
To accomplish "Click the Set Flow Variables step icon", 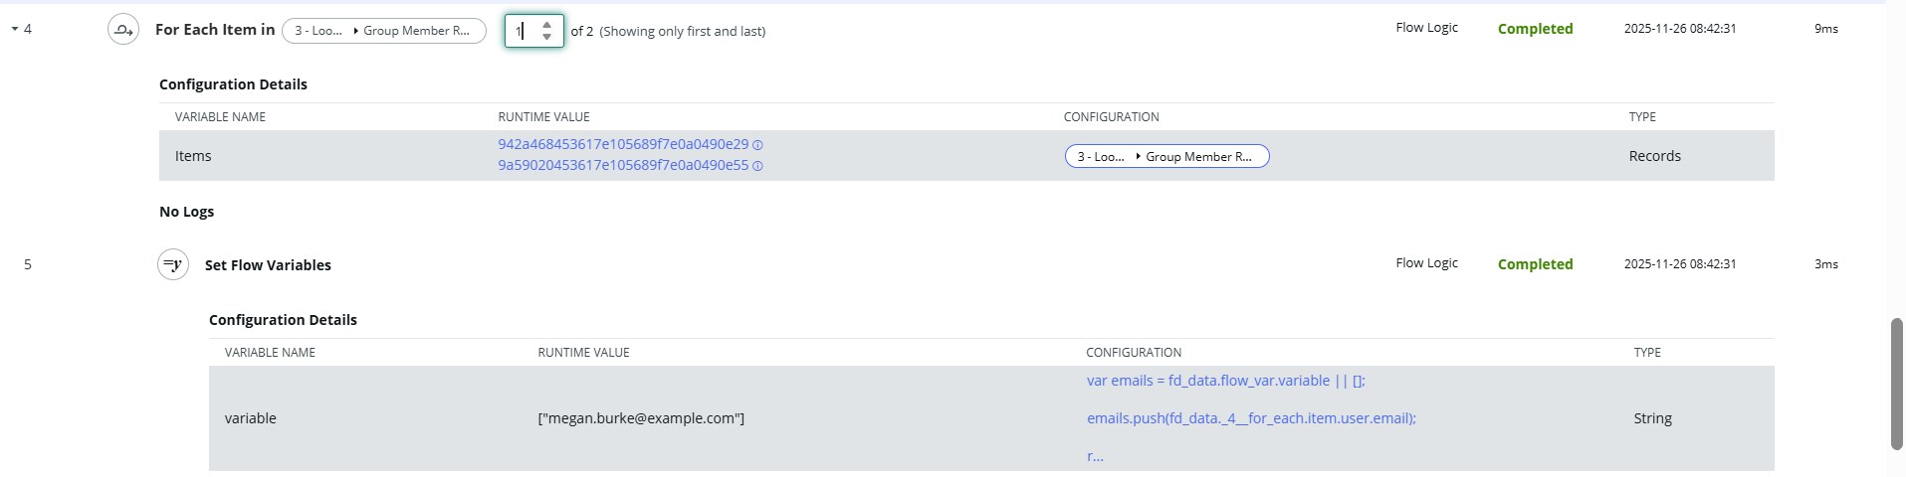I will [x=173, y=265].
